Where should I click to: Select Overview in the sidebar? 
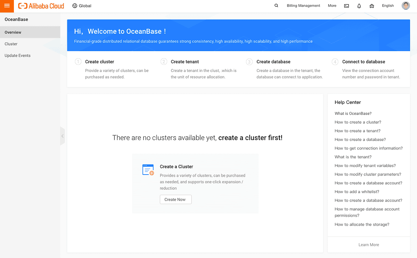click(x=30, y=32)
